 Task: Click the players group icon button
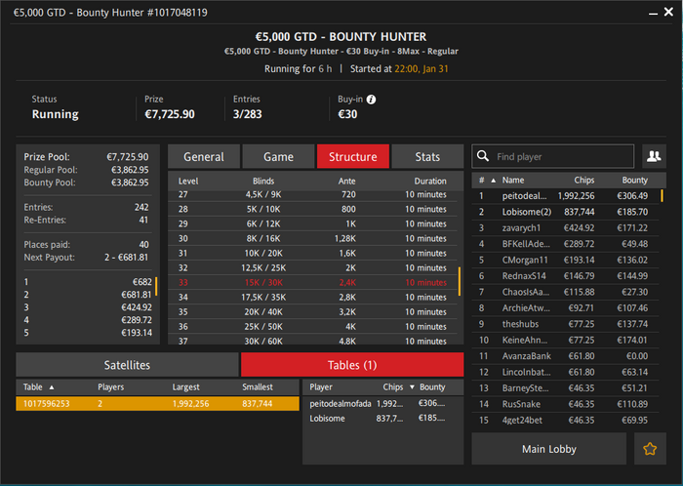click(654, 156)
